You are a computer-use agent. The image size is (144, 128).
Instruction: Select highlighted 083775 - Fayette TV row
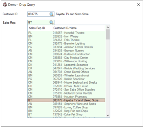(x=66, y=100)
